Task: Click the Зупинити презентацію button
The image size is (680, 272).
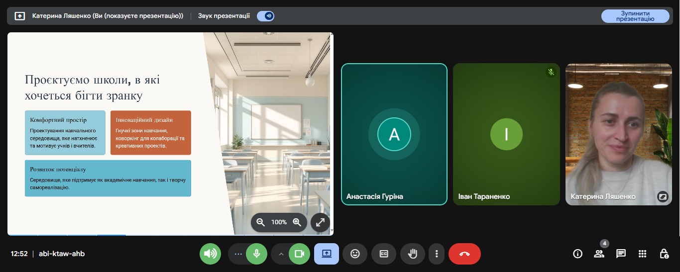Action: [x=635, y=16]
